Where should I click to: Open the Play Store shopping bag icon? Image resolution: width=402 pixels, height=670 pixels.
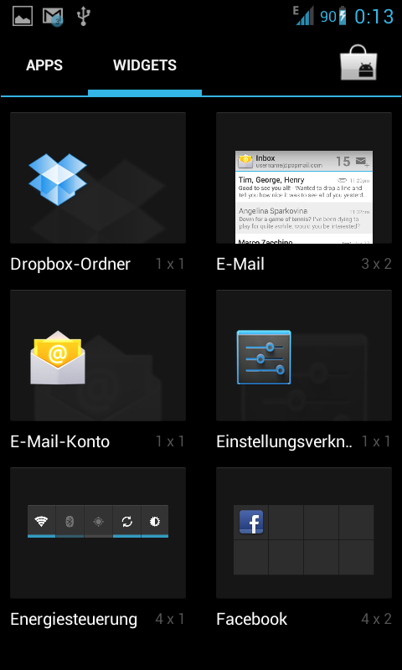point(358,64)
